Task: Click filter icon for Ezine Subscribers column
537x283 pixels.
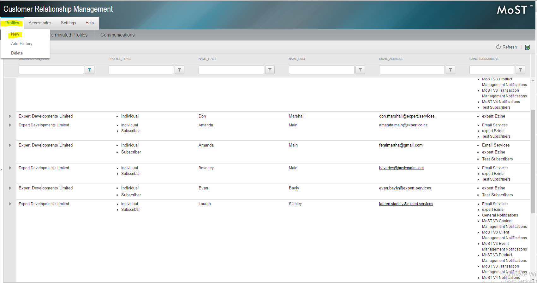Action: [x=521, y=70]
